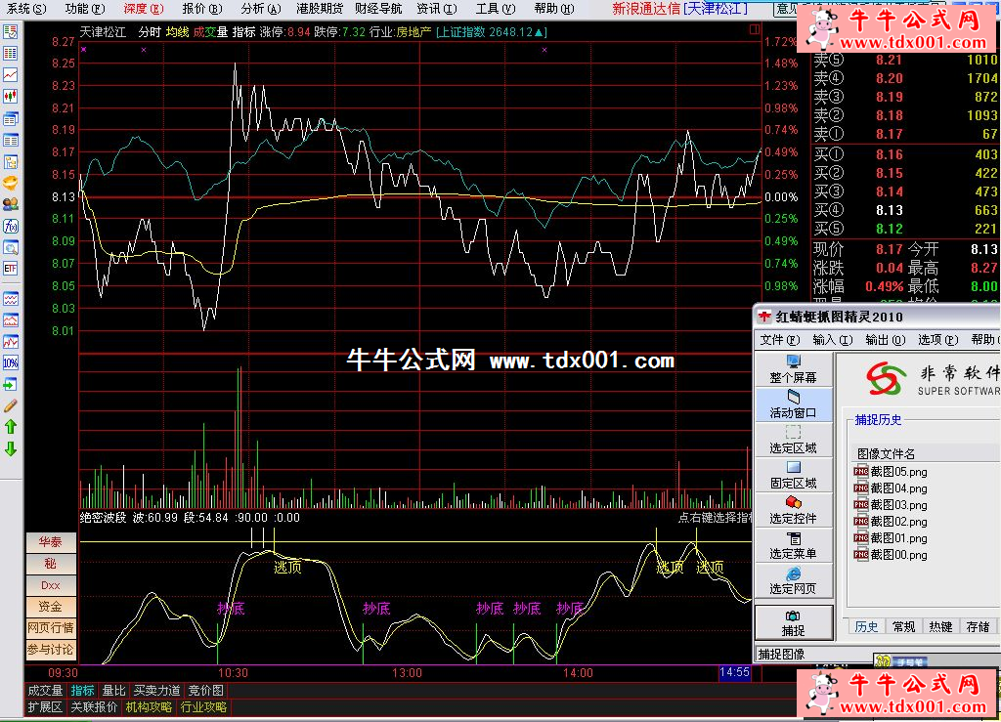Select 固定区域 capture mode
Viewport: 1001px width, 722px height.
pos(794,475)
